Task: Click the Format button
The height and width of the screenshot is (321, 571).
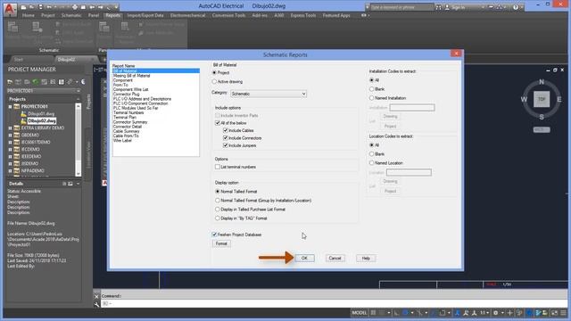Action: 221,243
